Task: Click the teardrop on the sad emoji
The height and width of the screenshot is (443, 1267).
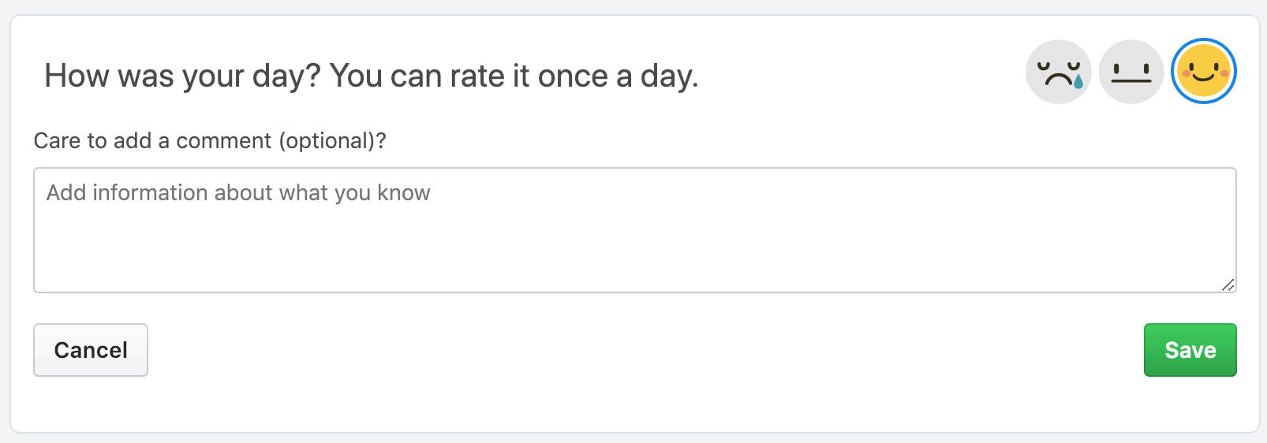Action: [x=1078, y=80]
